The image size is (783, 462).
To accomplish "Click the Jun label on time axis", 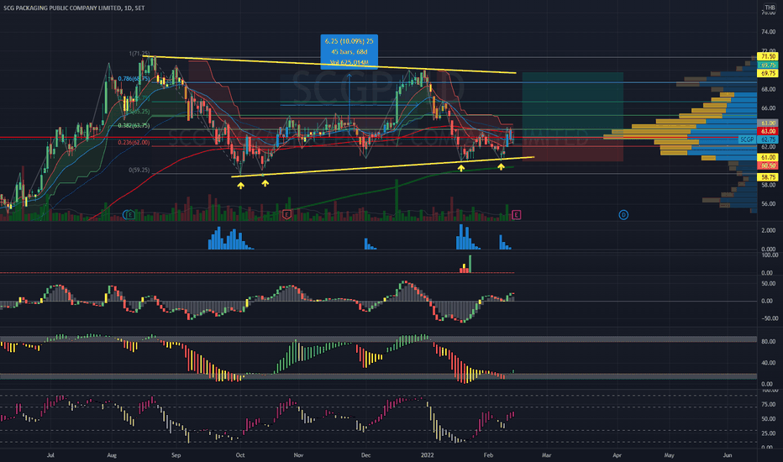I will [728, 455].
